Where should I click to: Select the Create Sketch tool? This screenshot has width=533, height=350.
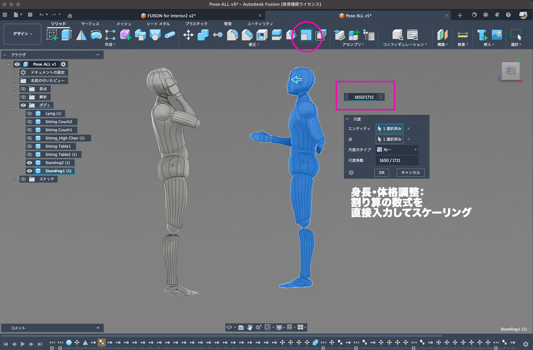point(52,35)
